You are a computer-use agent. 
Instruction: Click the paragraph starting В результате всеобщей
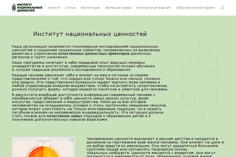89,107
